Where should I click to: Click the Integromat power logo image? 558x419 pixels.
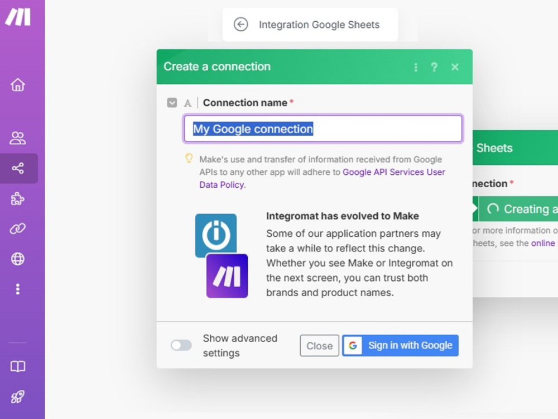(x=216, y=234)
